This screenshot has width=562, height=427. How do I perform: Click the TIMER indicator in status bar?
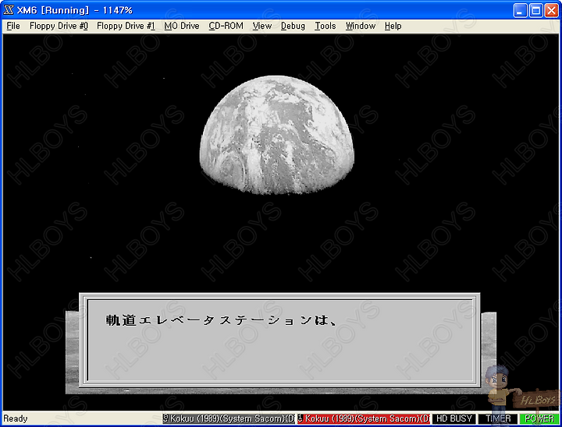coord(498,418)
